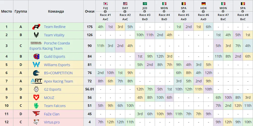
Task: Click the info icon under DAY
Action: click(125, 12)
